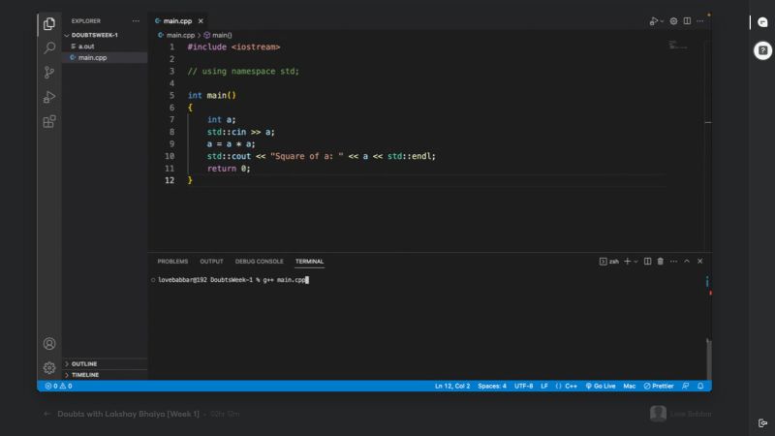
Task: Kill terminal with the trash icon
Action: (661, 261)
